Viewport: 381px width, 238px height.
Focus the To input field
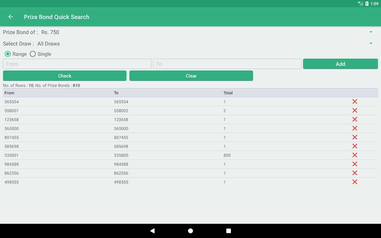(227, 64)
